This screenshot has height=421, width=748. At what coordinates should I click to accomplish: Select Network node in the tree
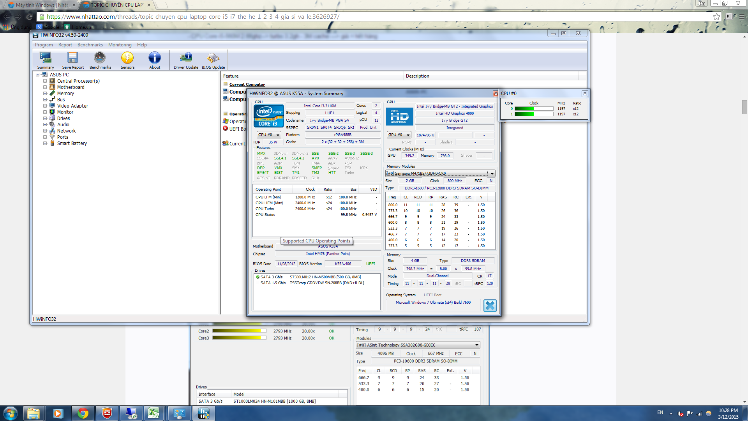(x=66, y=131)
